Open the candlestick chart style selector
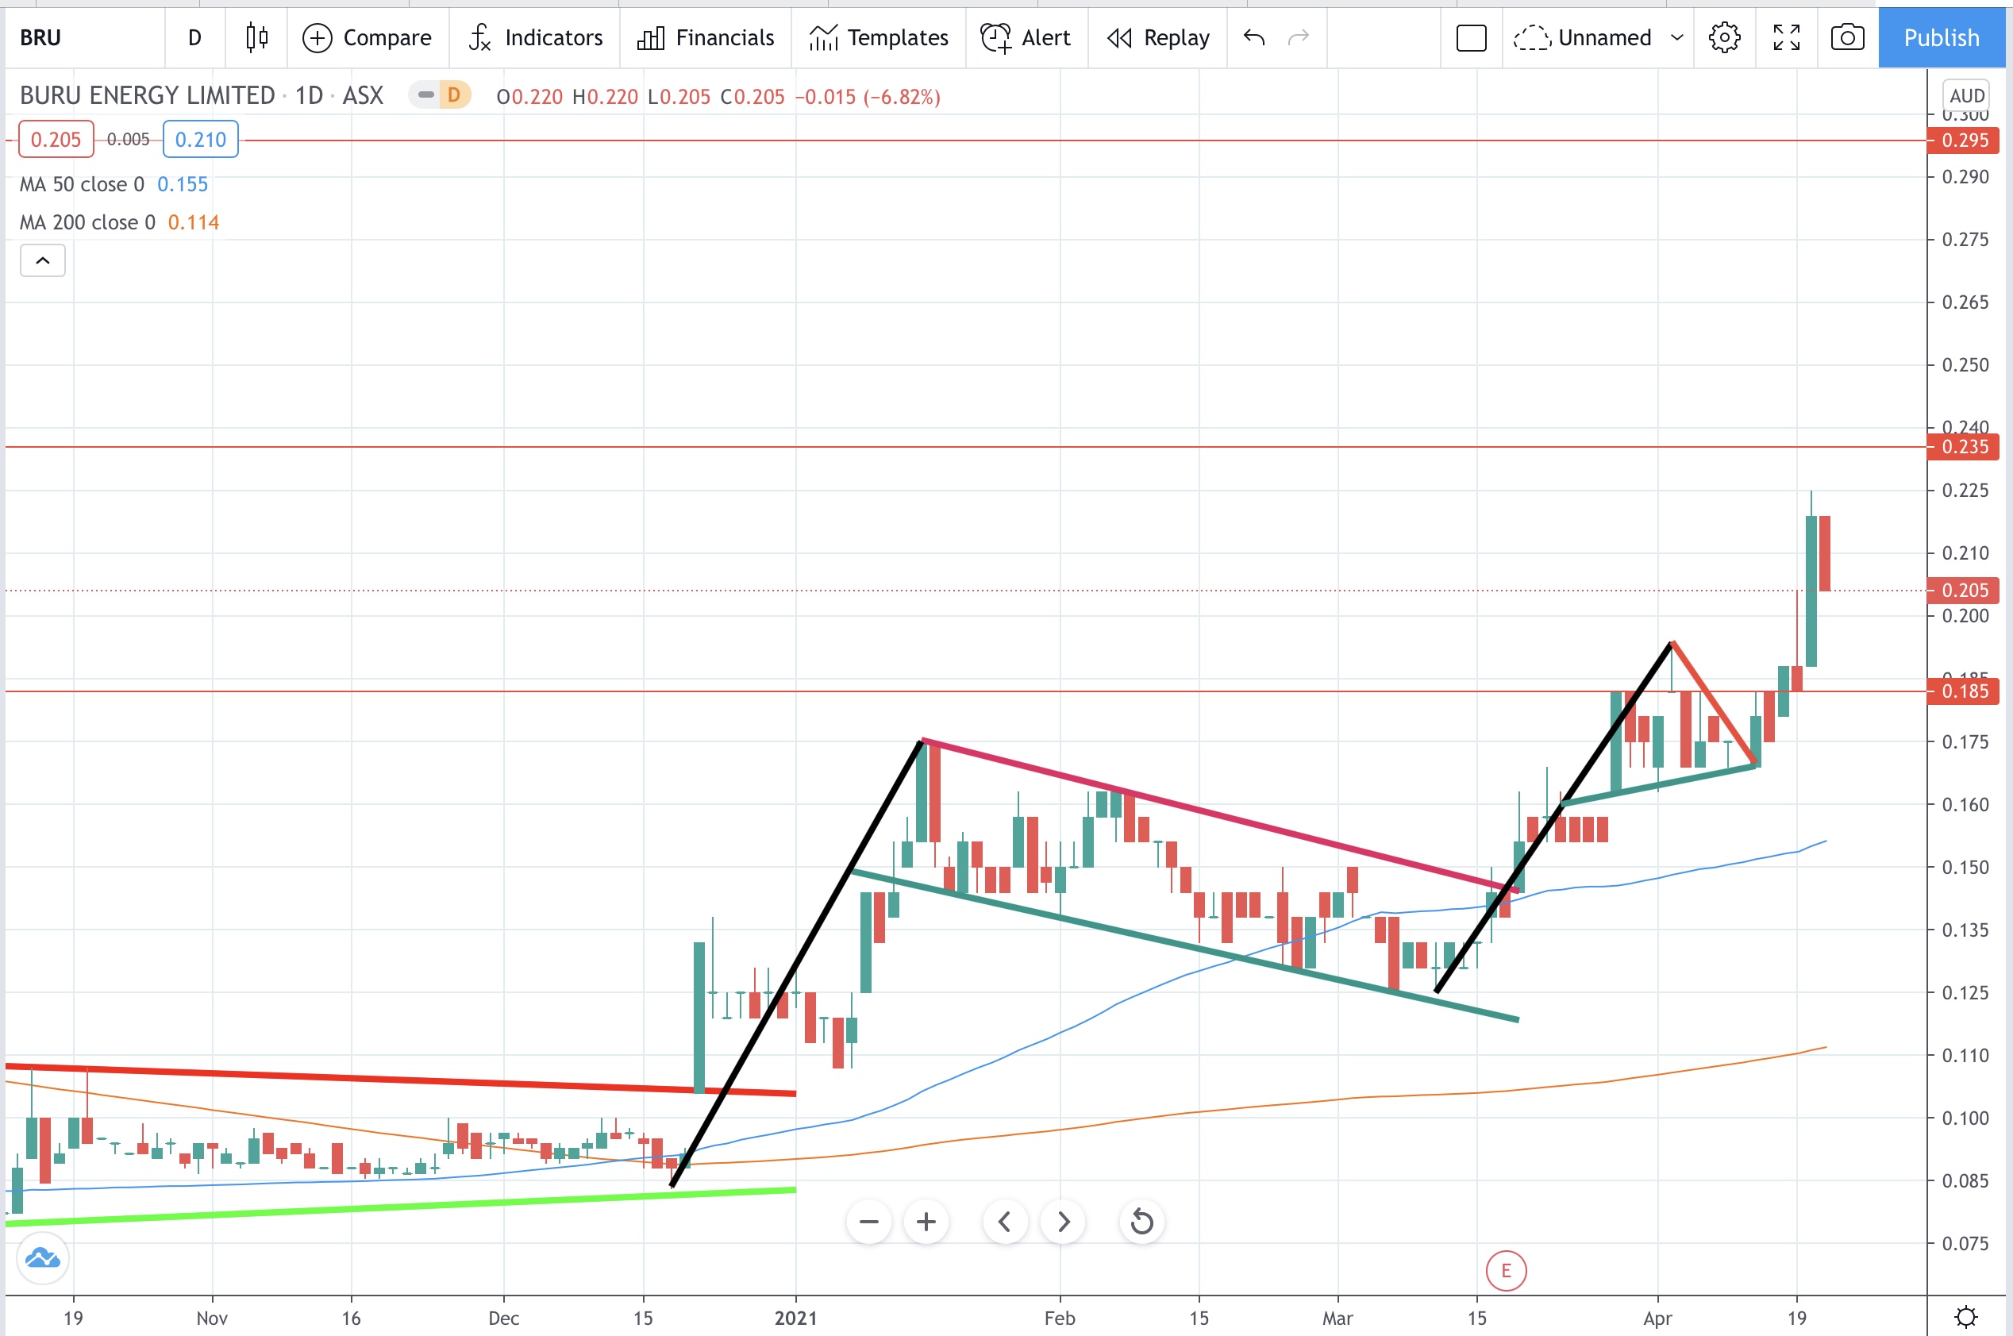Viewport: 2013px width, 1336px height. 256,37
